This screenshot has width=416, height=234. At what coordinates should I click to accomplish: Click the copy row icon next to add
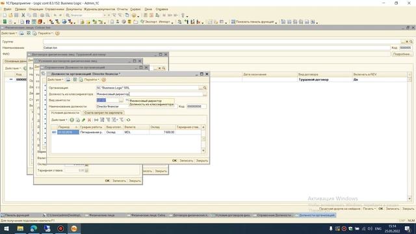click(x=78, y=120)
